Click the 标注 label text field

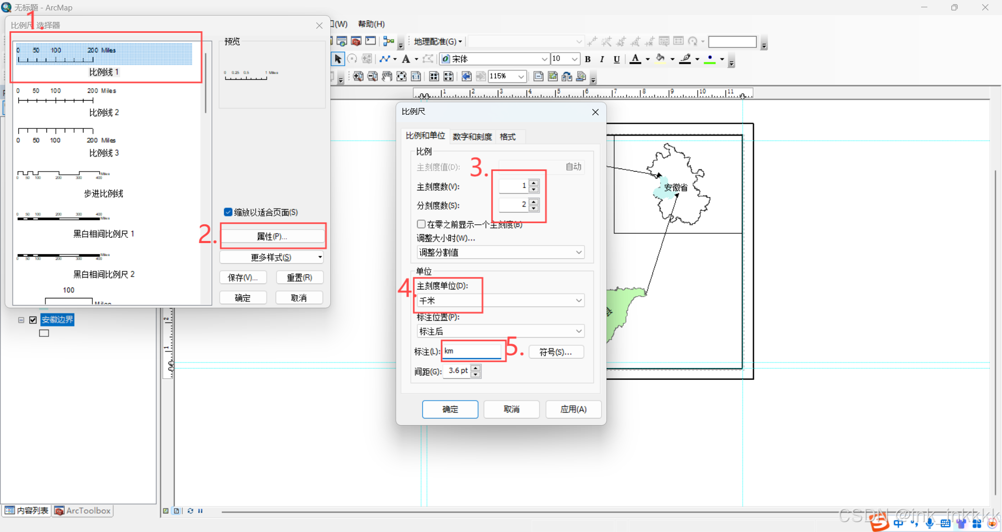pos(472,352)
